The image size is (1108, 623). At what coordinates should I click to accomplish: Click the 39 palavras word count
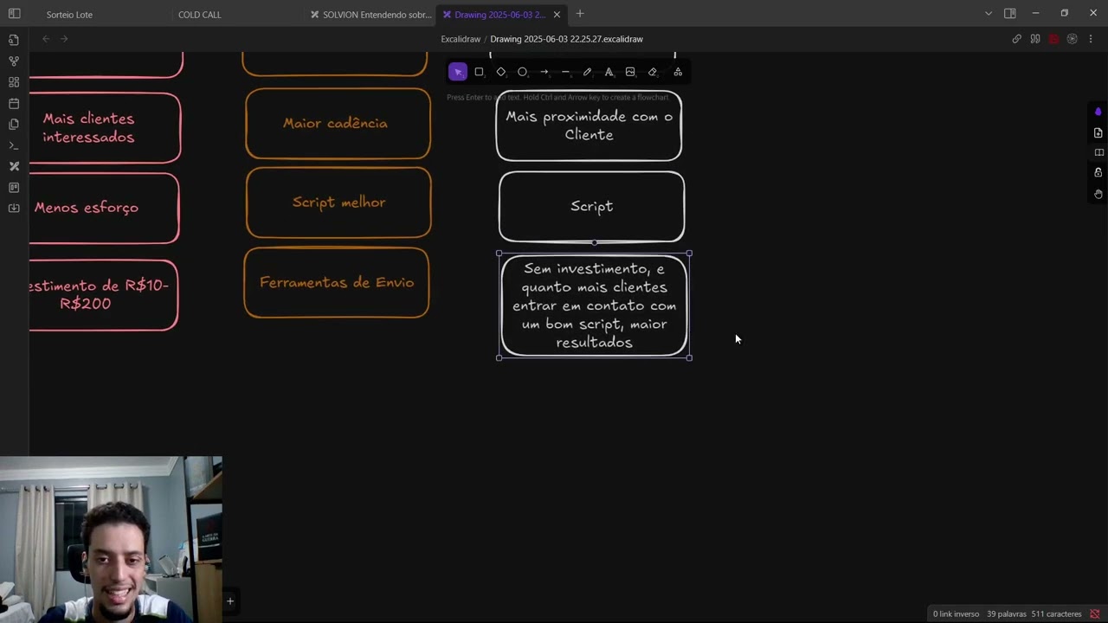click(1006, 614)
